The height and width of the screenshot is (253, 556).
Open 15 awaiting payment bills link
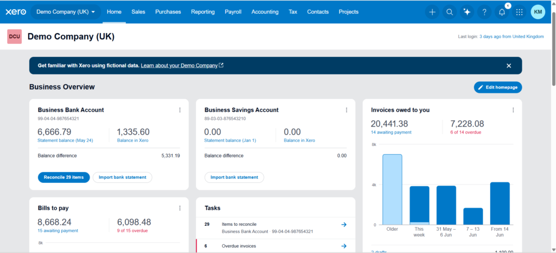coord(58,230)
